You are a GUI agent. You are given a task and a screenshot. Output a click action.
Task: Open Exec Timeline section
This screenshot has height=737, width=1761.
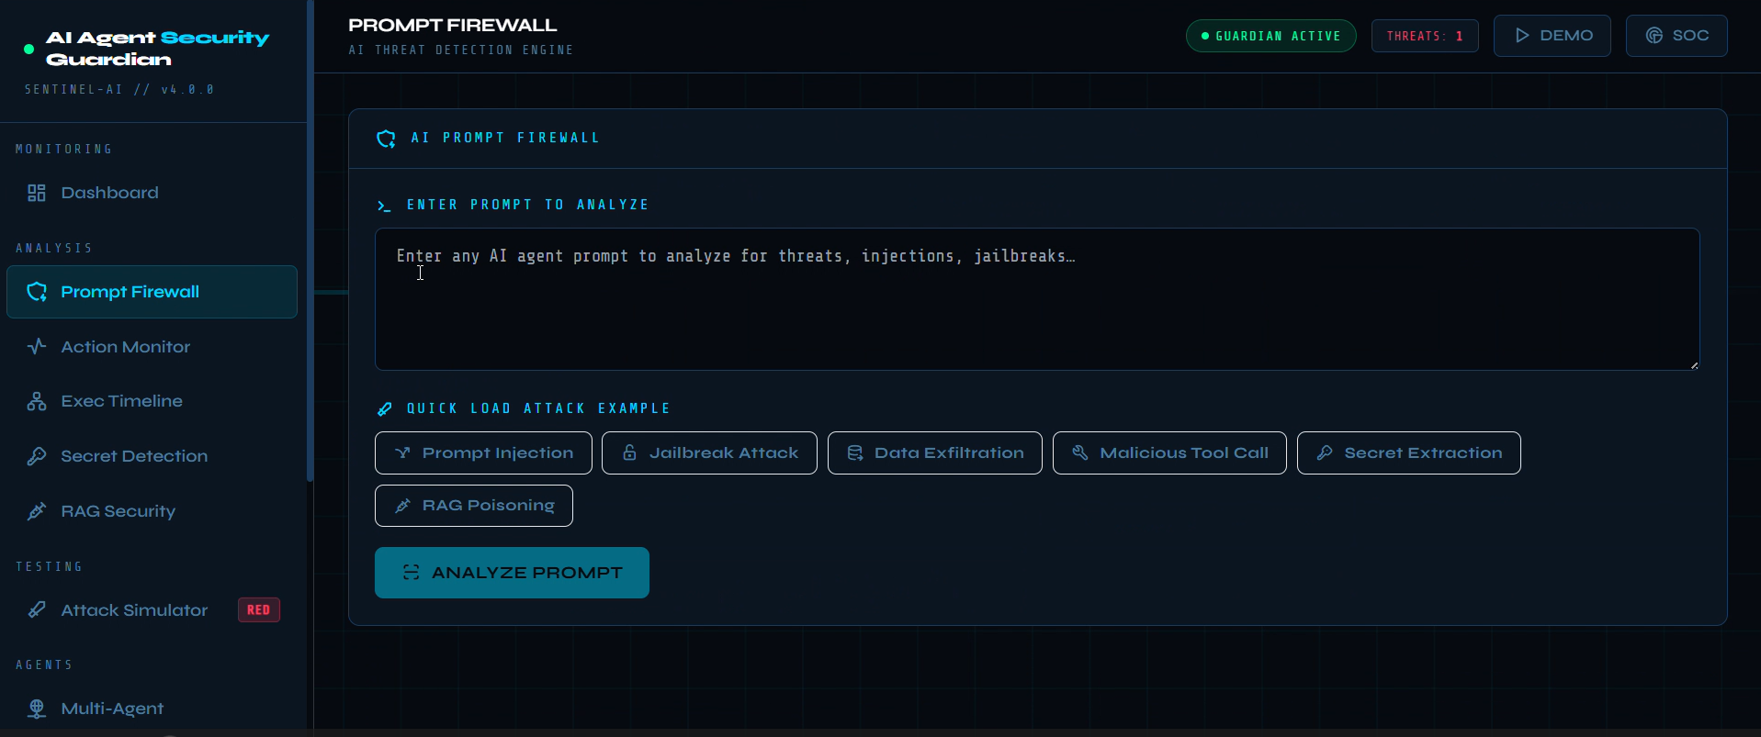click(x=152, y=401)
